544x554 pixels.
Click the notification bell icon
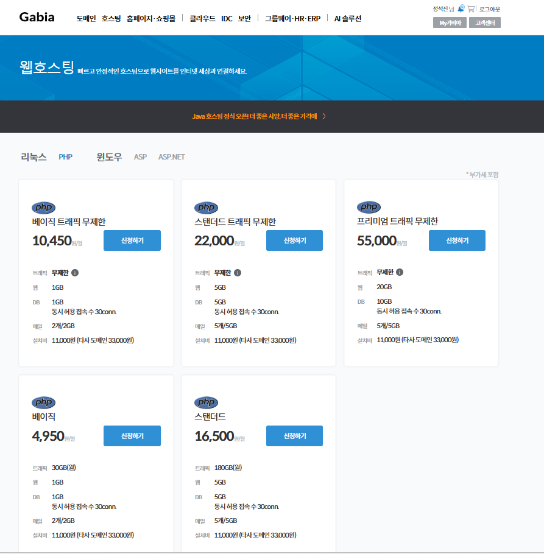461,9
